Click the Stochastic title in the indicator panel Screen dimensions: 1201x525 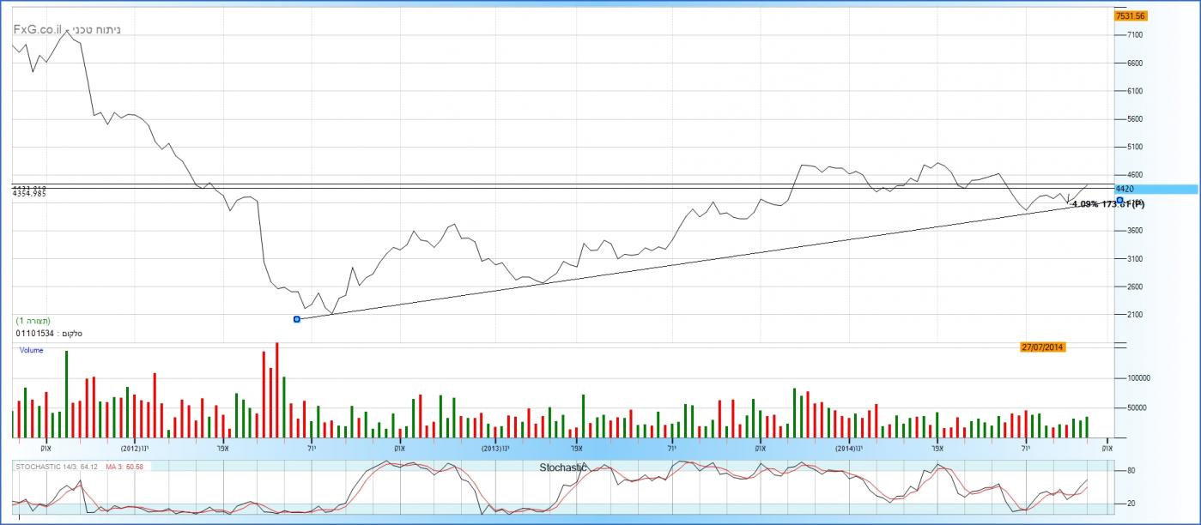(x=562, y=468)
